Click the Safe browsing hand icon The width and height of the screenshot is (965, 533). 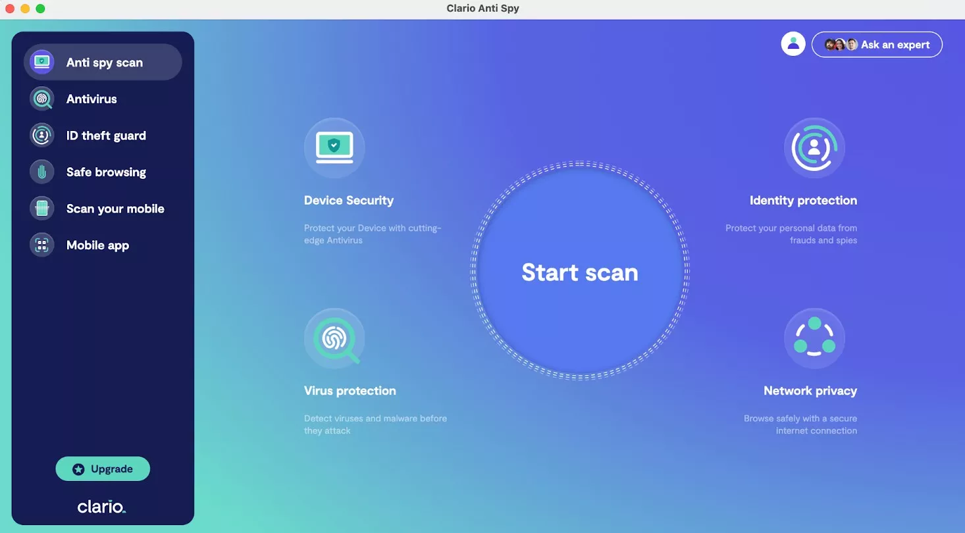point(42,172)
